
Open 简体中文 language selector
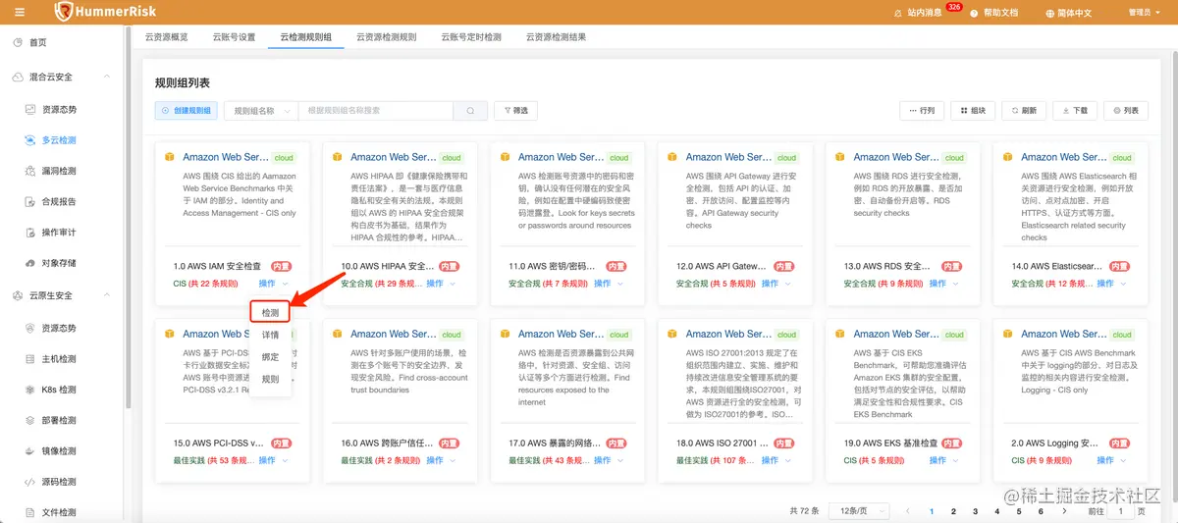pyautogui.click(x=1068, y=13)
